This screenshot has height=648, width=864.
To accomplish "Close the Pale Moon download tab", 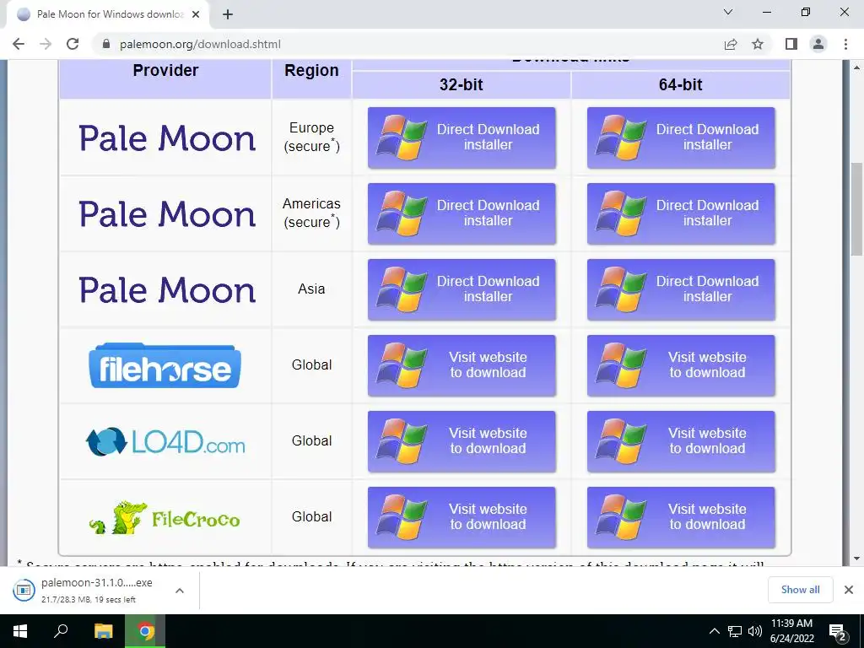I will (x=196, y=14).
